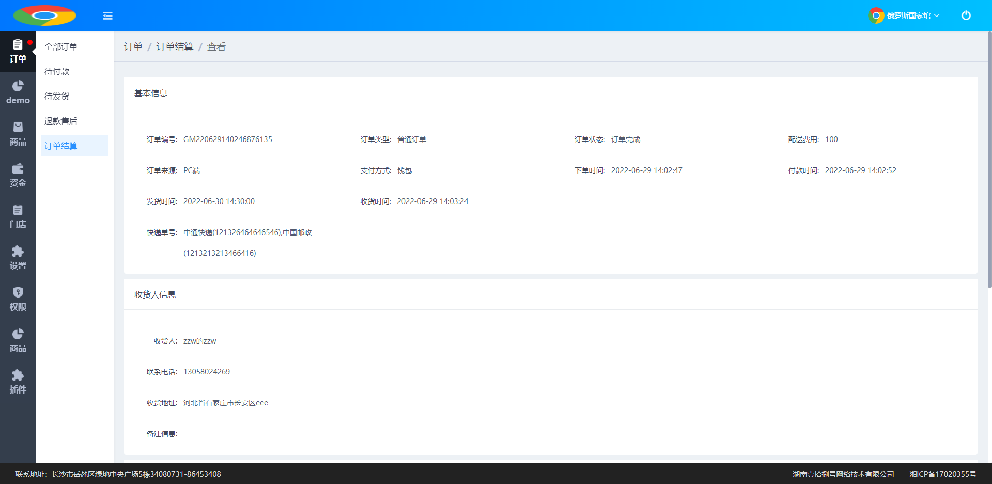The image size is (992, 484).
Task: Open the first 商品 sidebar module below demo
Action: [18, 134]
